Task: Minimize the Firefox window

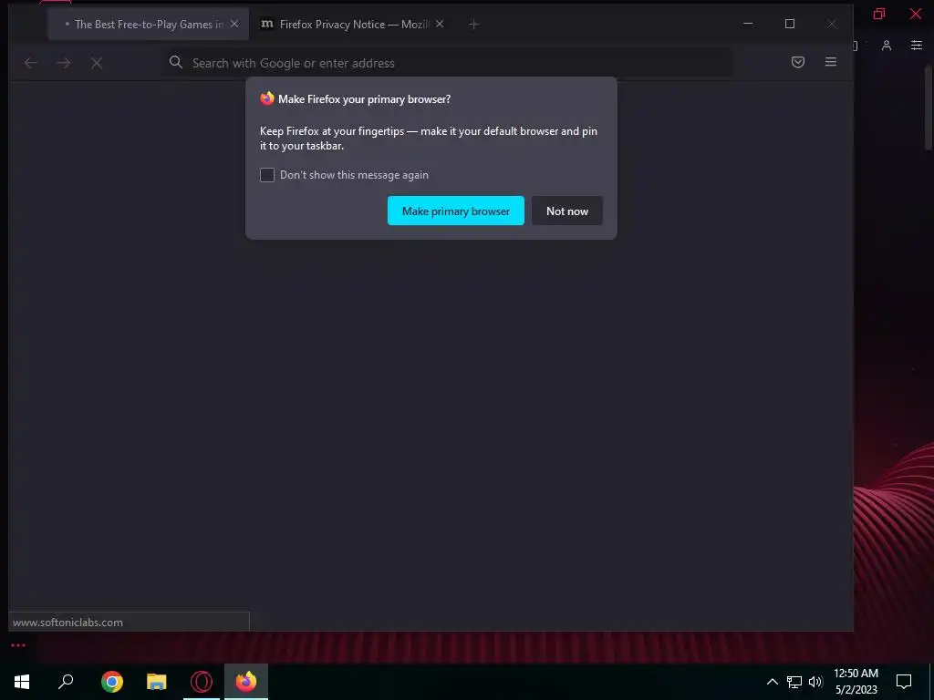Action: 748,24
